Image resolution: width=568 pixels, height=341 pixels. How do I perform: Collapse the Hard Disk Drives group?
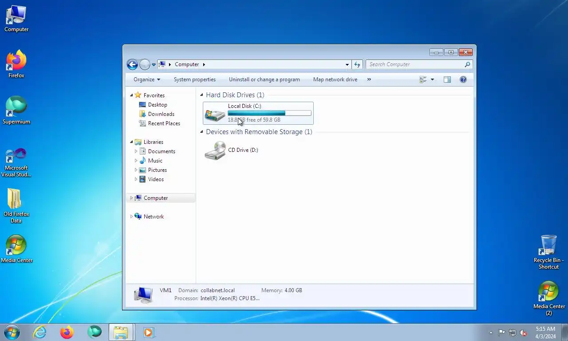(x=202, y=95)
